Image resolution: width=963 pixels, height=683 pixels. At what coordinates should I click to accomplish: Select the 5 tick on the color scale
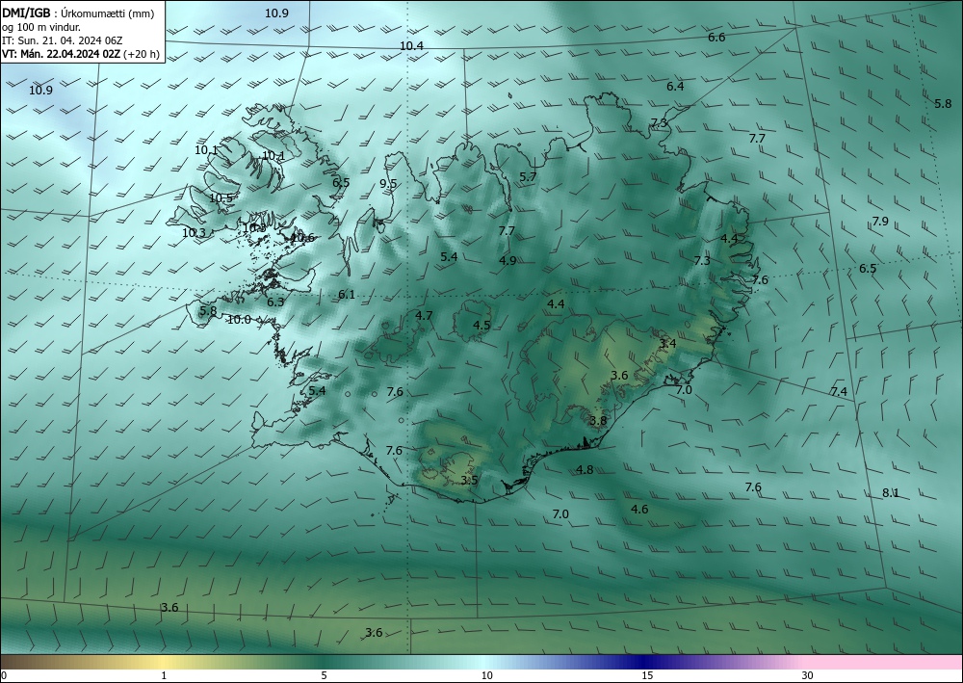(x=325, y=675)
